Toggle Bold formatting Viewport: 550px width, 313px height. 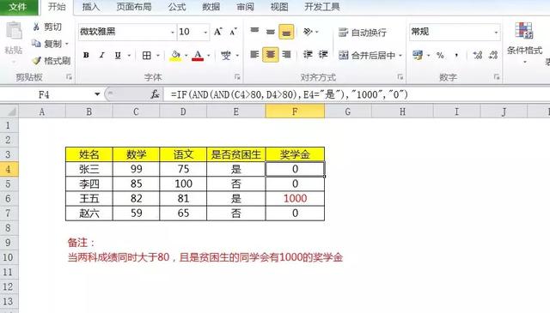click(86, 55)
